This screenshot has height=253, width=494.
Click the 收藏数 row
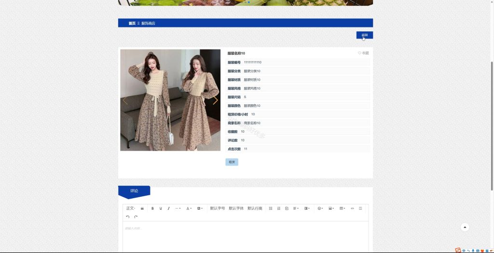(x=297, y=132)
